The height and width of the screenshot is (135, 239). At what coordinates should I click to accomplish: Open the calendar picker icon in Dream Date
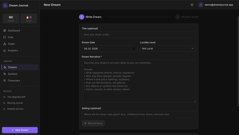(134, 48)
